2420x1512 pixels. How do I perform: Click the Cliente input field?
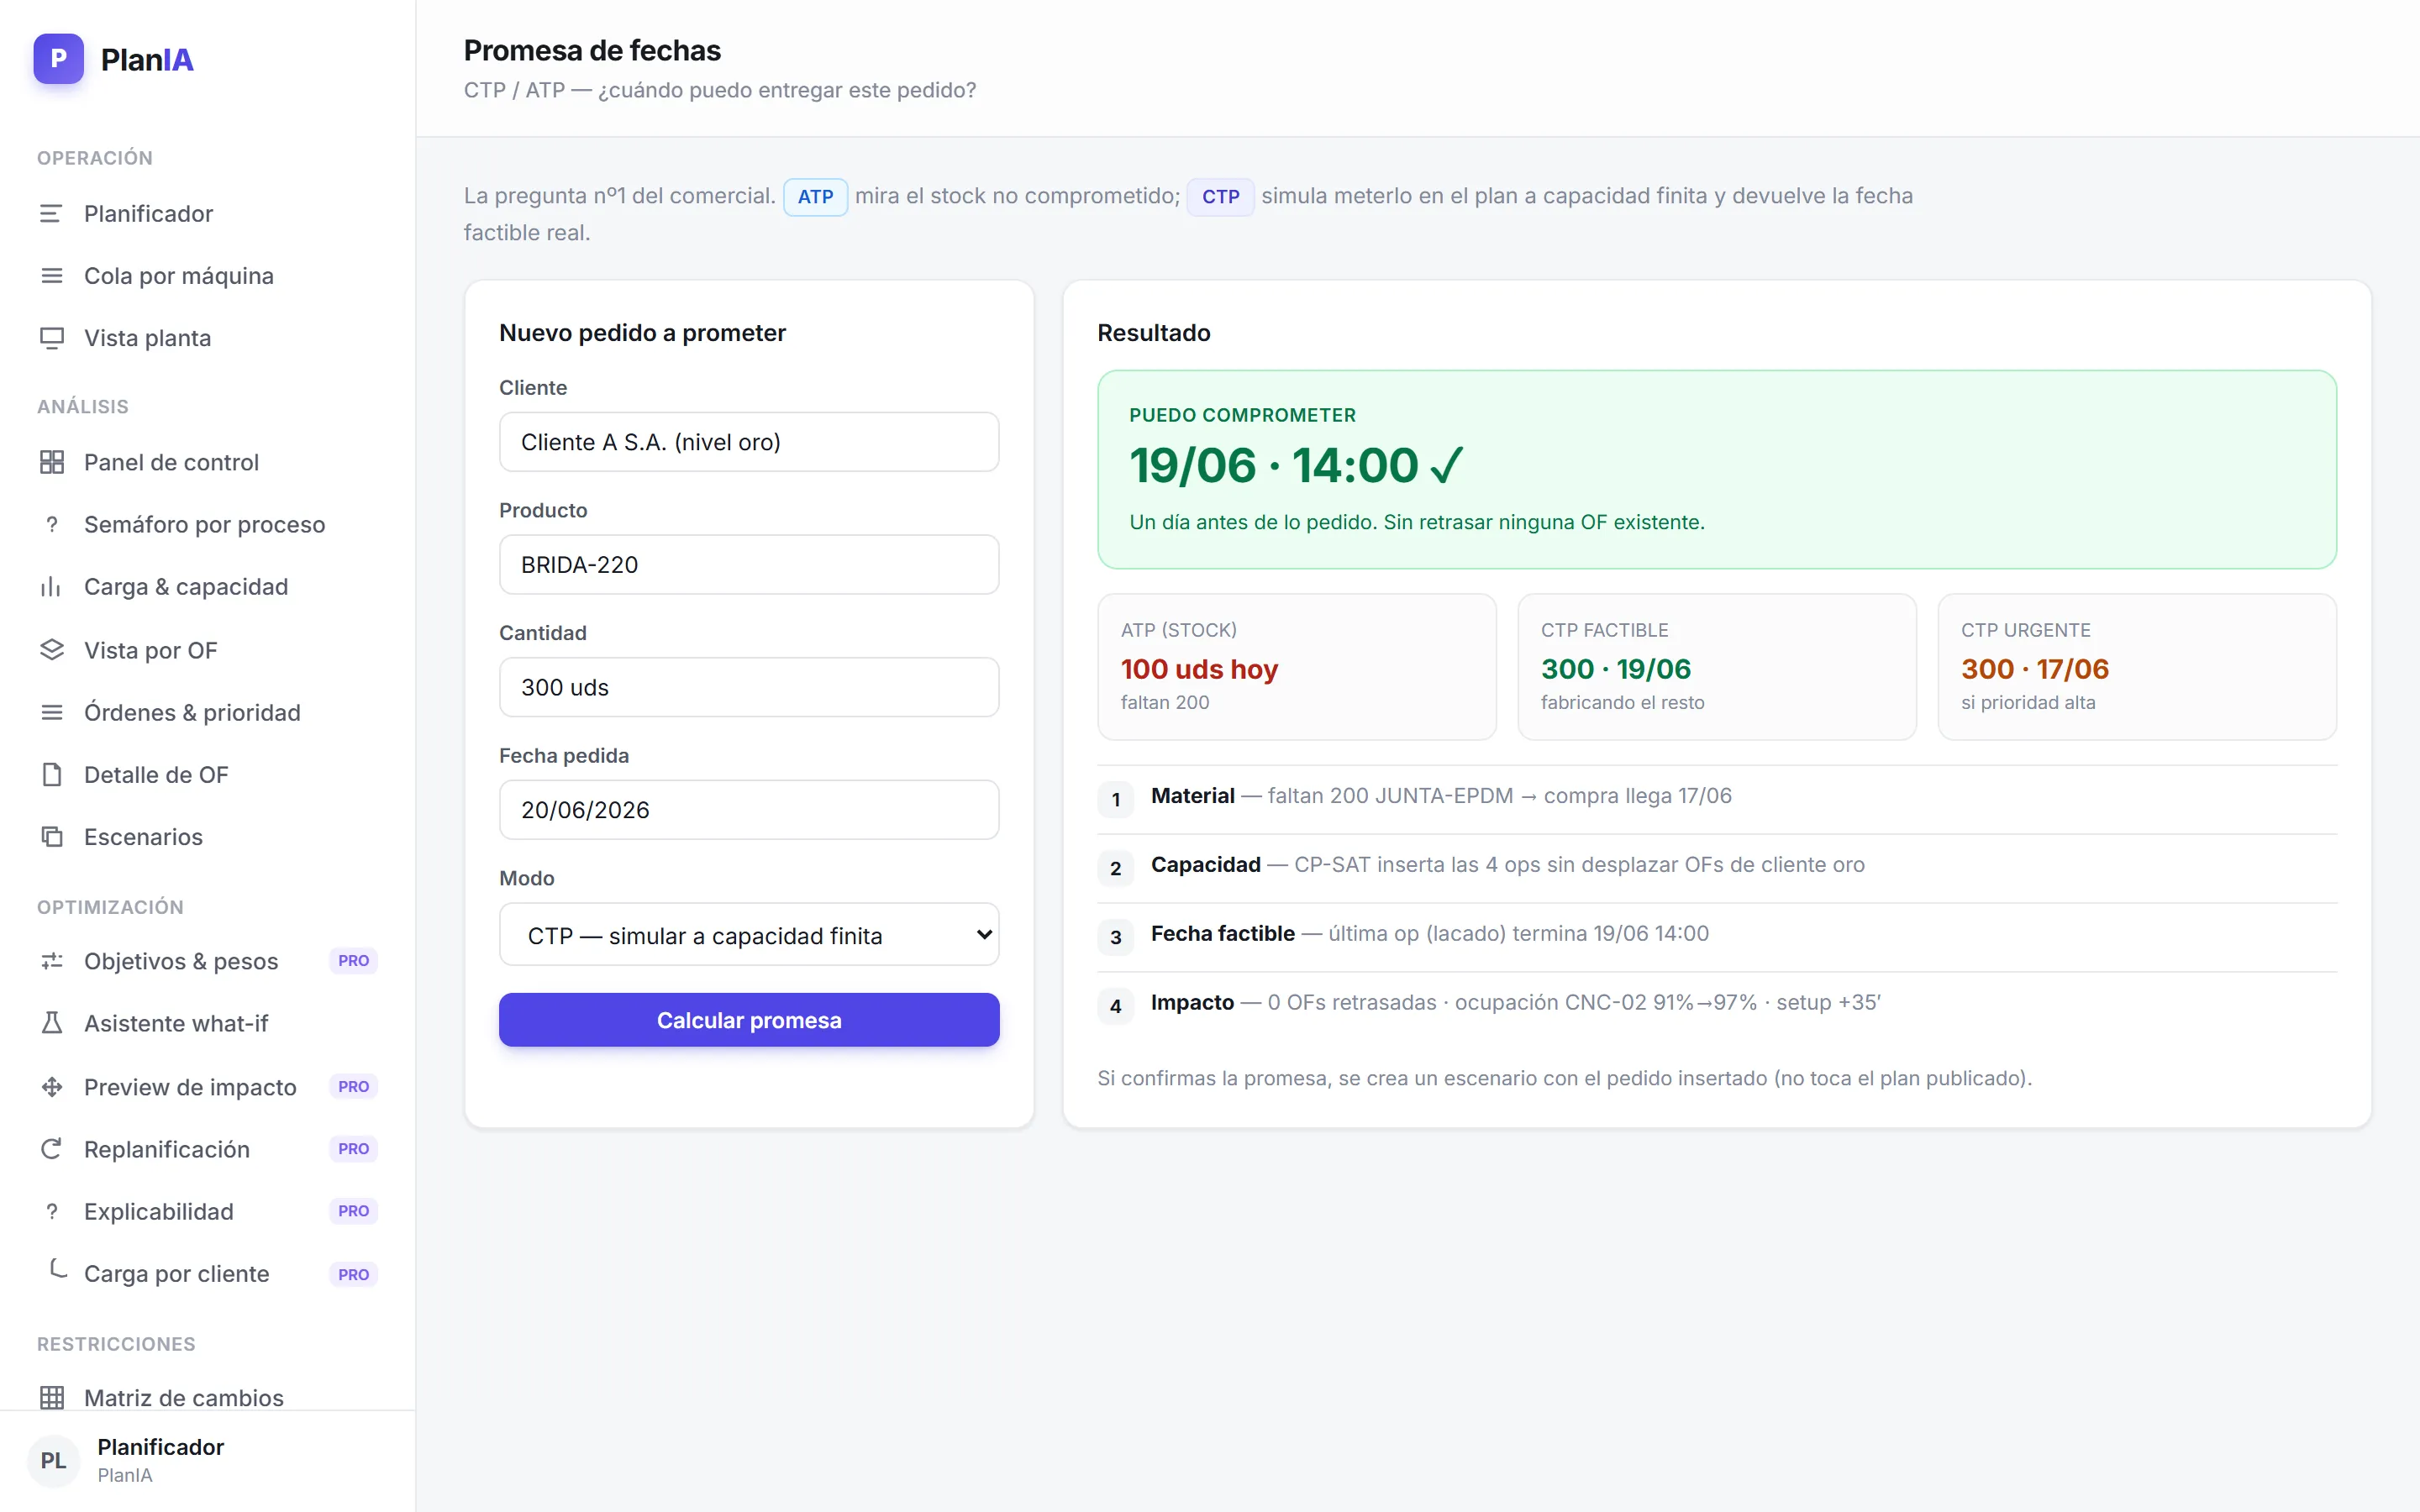pyautogui.click(x=749, y=442)
